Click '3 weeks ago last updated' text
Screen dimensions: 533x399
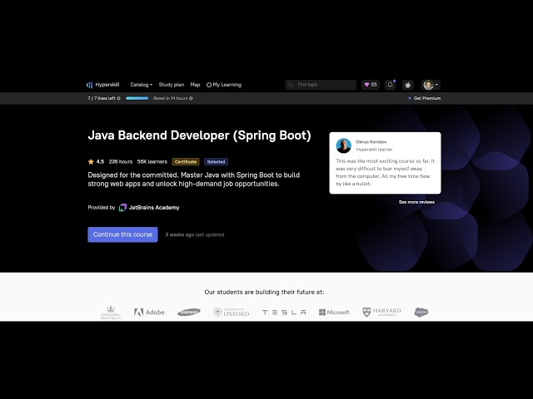pos(194,234)
